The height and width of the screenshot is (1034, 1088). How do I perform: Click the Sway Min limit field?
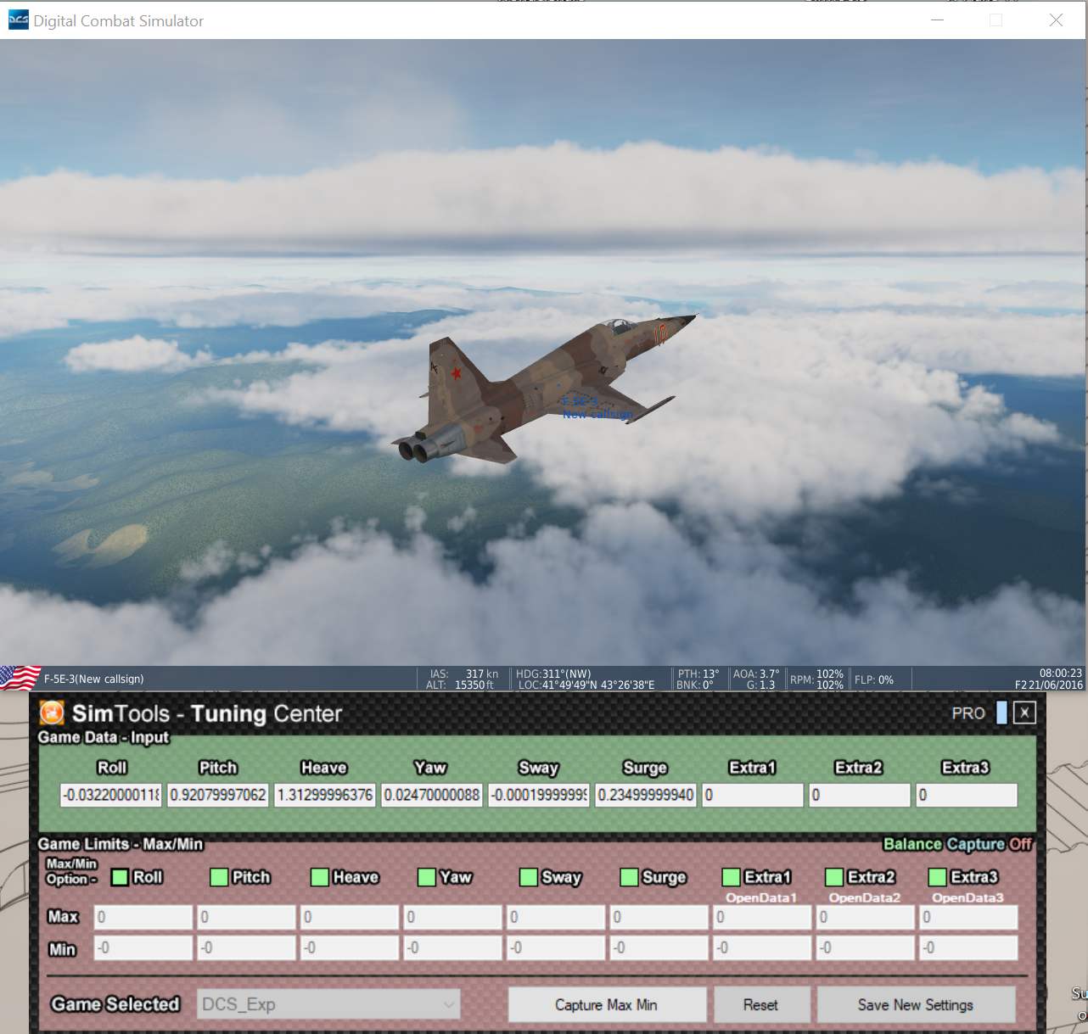(556, 947)
